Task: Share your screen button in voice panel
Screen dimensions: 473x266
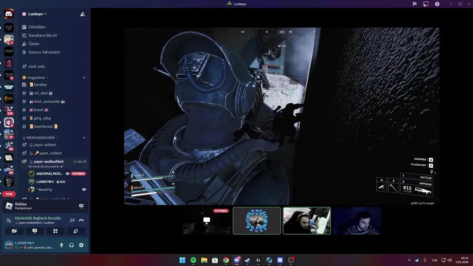Action: 35,231
